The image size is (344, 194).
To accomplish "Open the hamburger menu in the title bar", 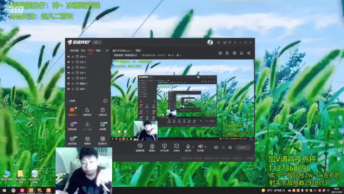I will click(x=235, y=42).
